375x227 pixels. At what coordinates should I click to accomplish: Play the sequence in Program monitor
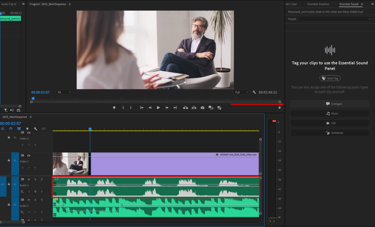[158, 108]
